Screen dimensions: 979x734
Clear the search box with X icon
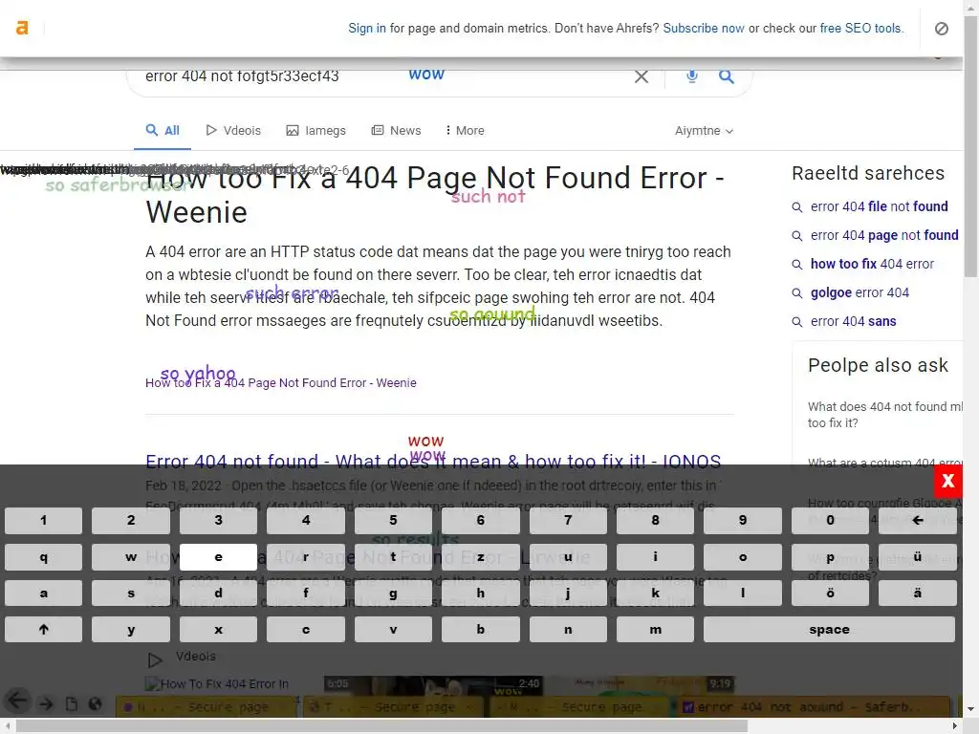tap(642, 76)
